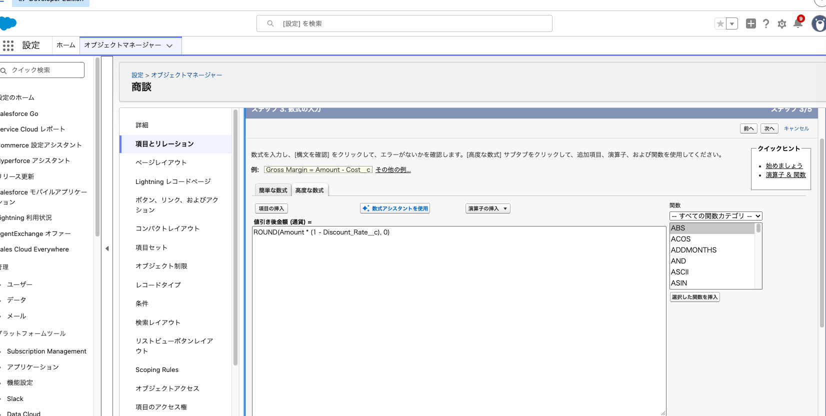The height and width of the screenshot is (416, 826).
Task: Click the Salesforce cloud logo
Action: tap(8, 23)
